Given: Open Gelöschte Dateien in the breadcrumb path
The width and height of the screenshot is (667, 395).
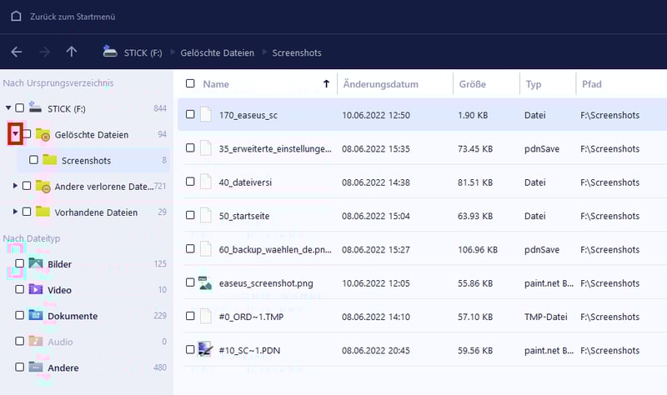Looking at the screenshot, I should click(x=215, y=52).
